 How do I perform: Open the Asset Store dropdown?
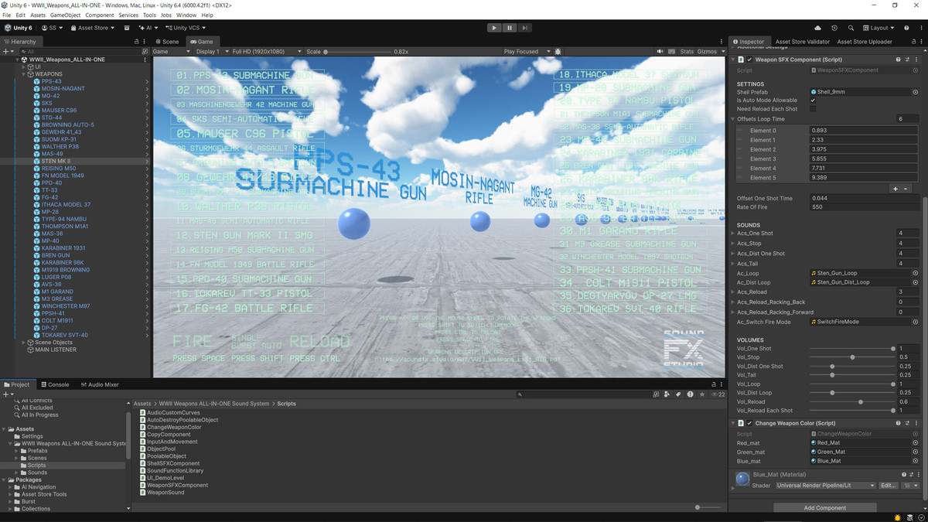click(92, 28)
